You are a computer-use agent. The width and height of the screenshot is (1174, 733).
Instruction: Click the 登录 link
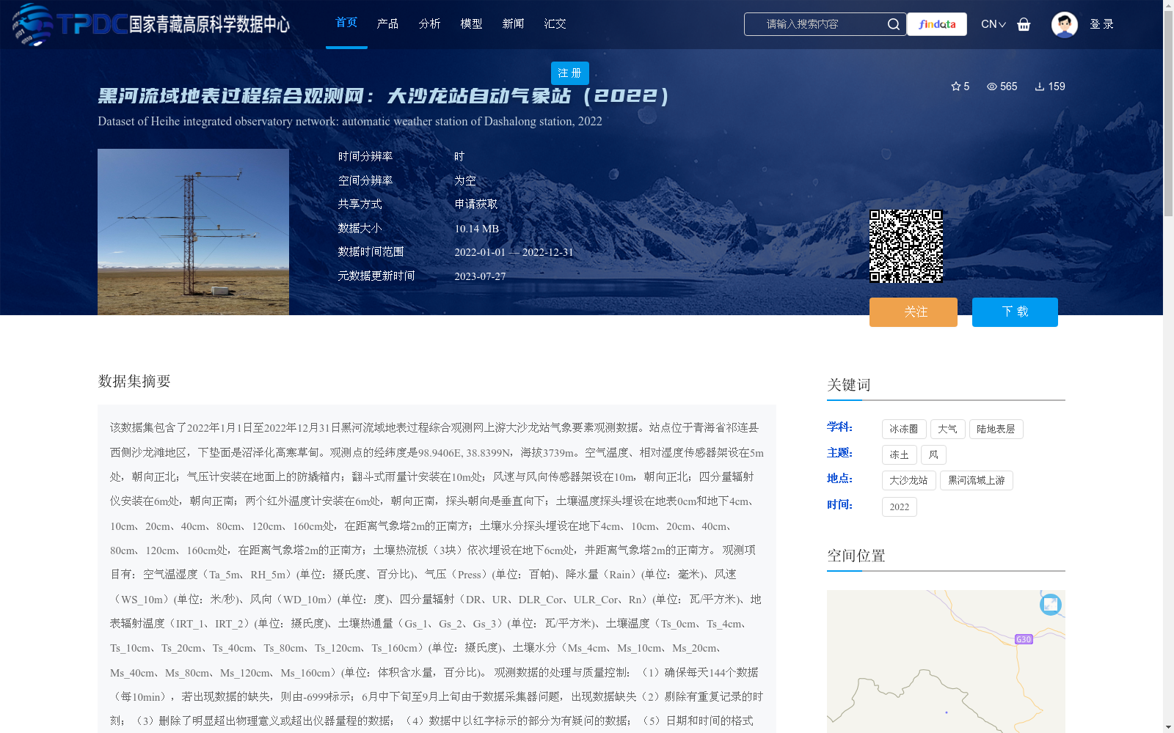click(1101, 24)
